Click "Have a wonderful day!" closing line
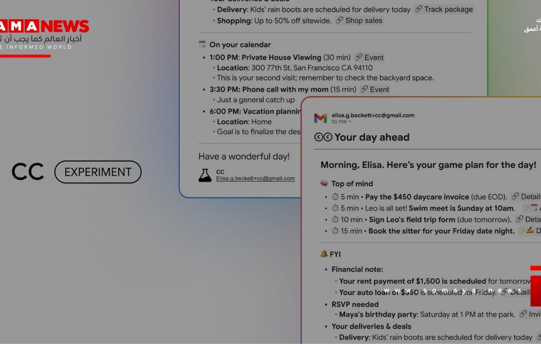Screen dimensions: 541x344 click(x=244, y=156)
